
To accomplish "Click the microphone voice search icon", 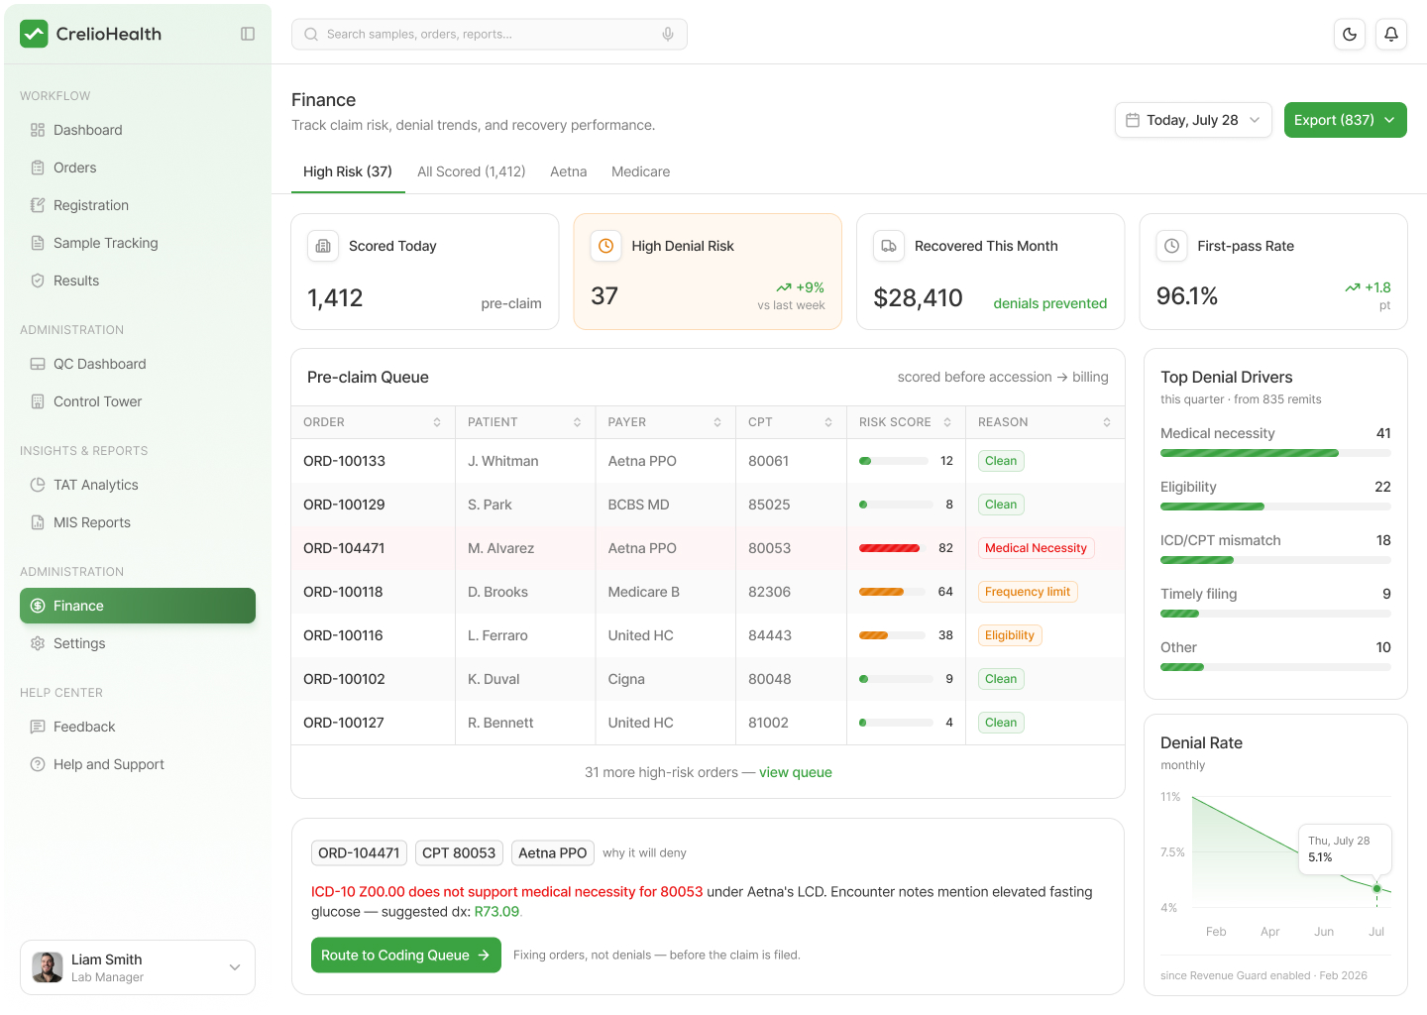I will 668,34.
